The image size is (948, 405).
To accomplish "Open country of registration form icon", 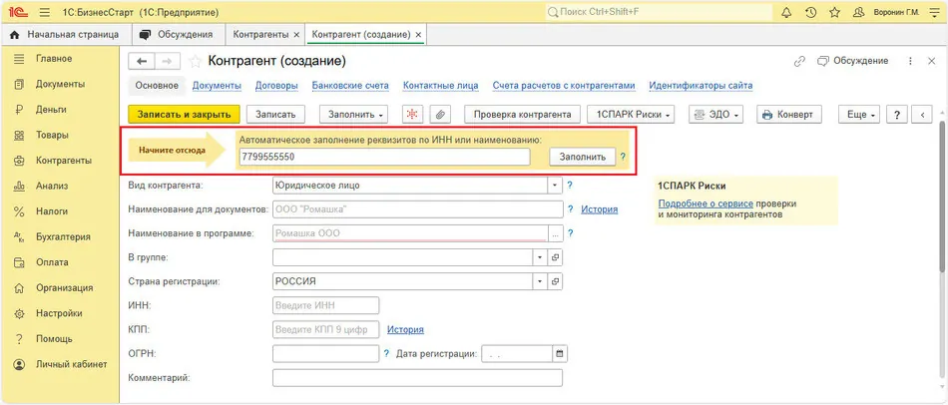I will point(555,281).
